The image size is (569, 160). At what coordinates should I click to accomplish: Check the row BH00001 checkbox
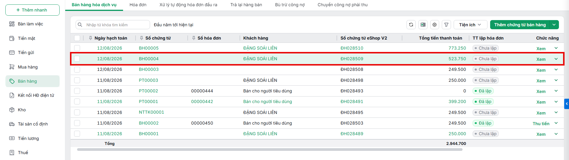coord(77,134)
